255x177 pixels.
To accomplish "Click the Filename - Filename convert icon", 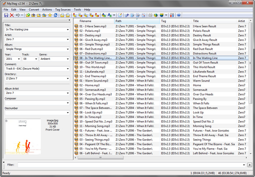I will click(86, 15).
